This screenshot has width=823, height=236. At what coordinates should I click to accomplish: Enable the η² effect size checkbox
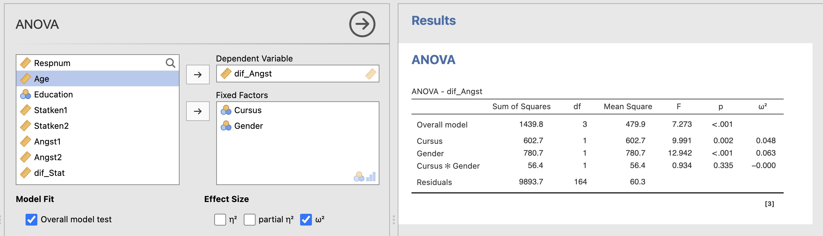click(x=220, y=220)
